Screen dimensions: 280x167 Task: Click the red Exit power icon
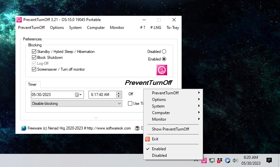coord(147,139)
